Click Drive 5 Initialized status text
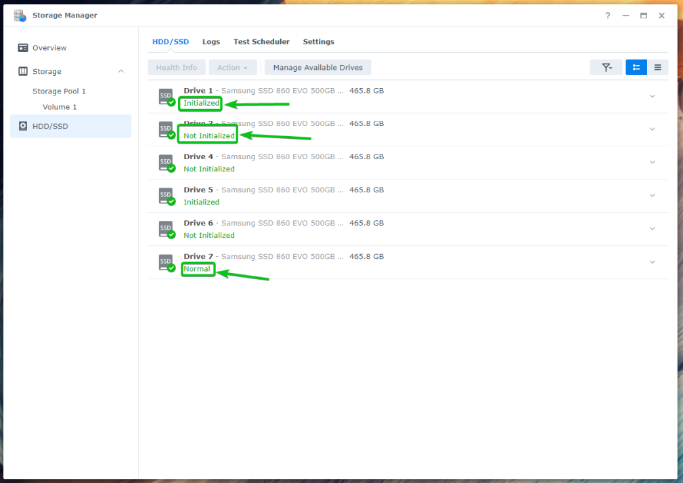The width and height of the screenshot is (683, 483). click(x=201, y=203)
